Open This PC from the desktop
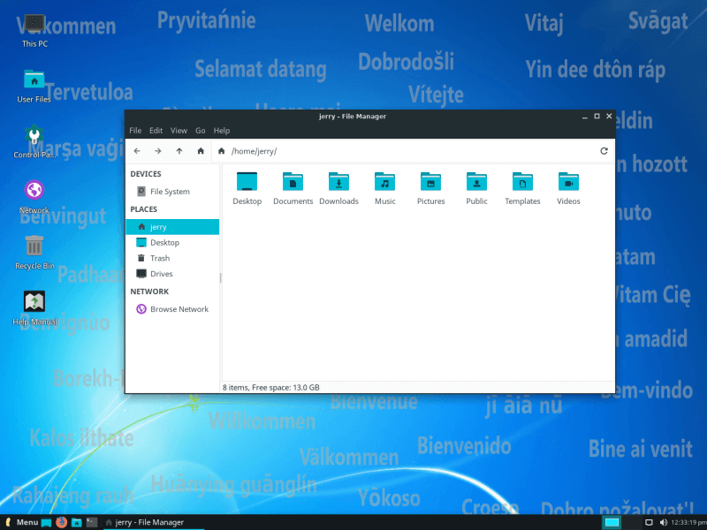The image size is (707, 530). pyautogui.click(x=34, y=25)
